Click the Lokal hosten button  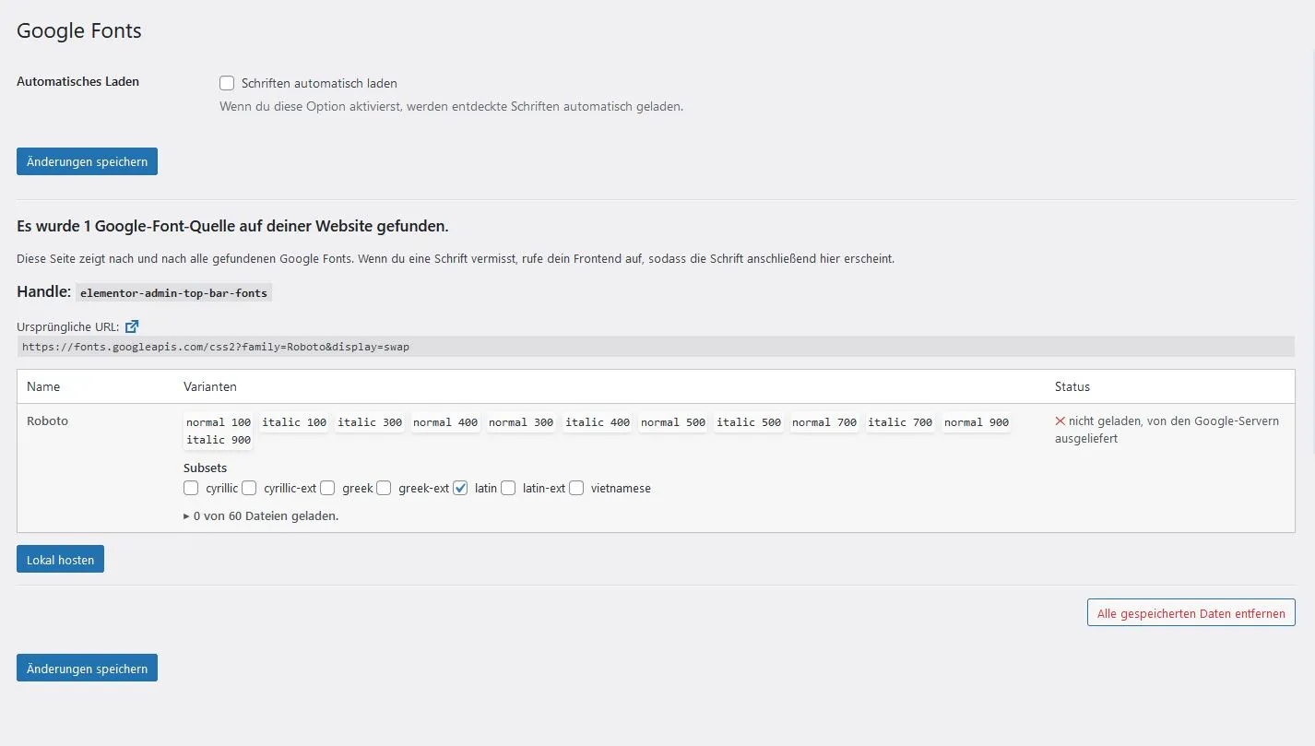point(60,559)
